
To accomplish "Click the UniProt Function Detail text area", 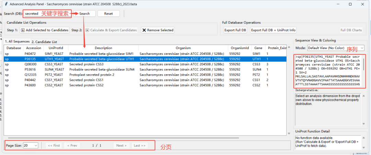I will click(328, 143).
